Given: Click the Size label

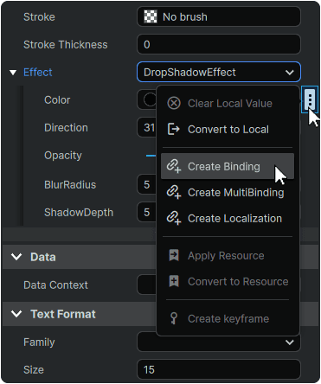Looking at the screenshot, I should pos(34,369).
